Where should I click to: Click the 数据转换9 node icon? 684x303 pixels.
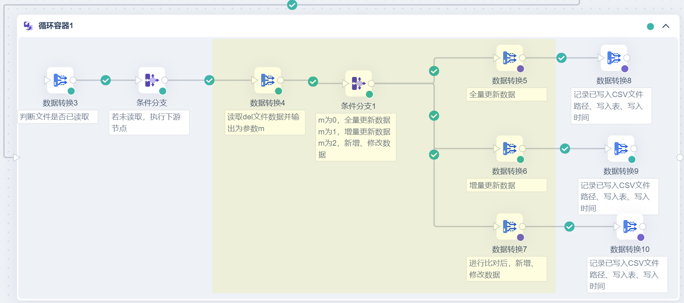(621, 149)
